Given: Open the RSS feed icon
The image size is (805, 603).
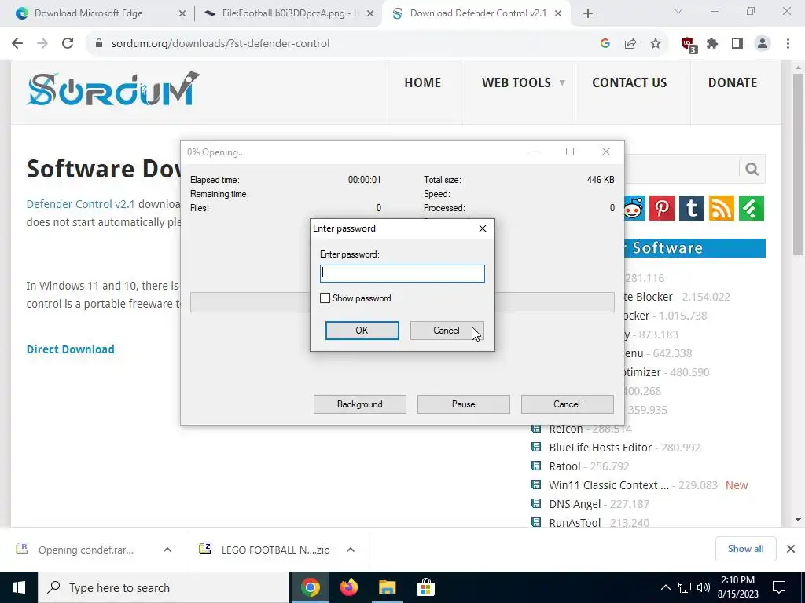Looking at the screenshot, I should (722, 208).
